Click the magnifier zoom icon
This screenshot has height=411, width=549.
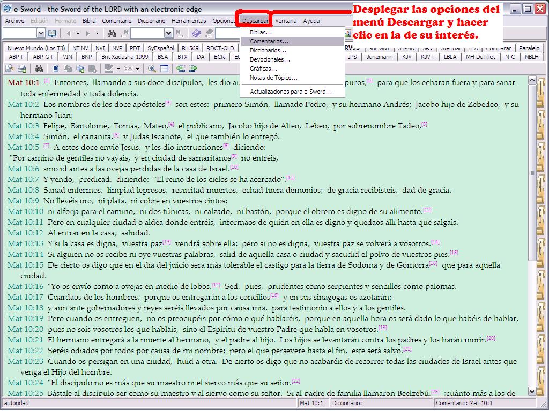click(152, 69)
